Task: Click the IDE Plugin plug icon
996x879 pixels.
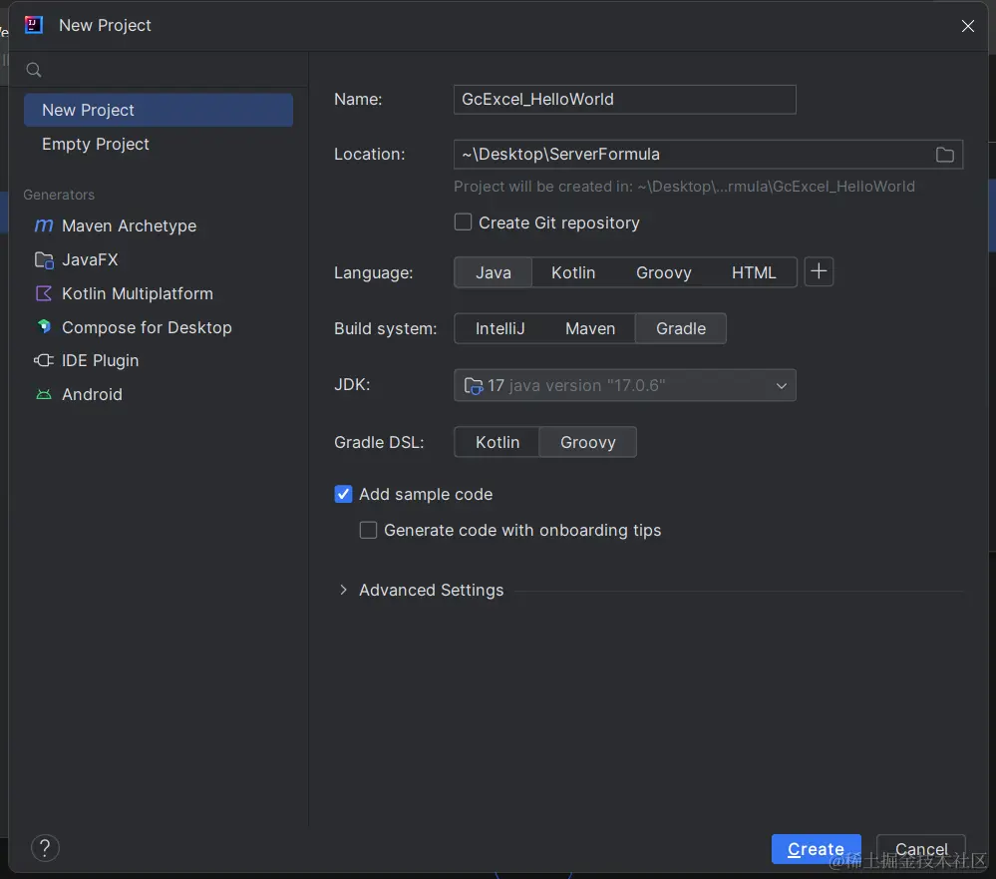Action: pos(43,360)
